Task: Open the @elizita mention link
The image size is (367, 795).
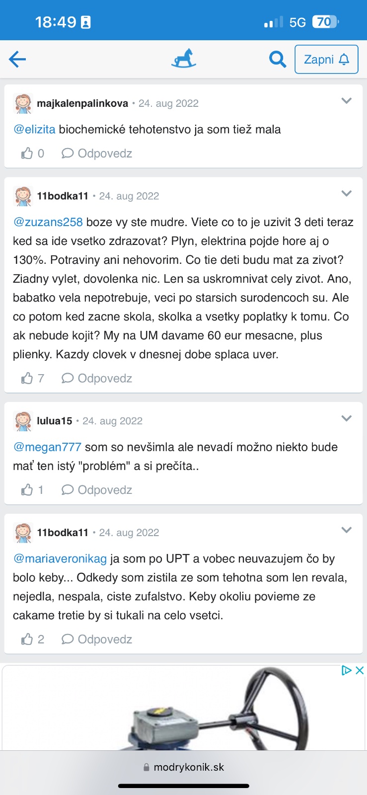Action: pos(34,130)
